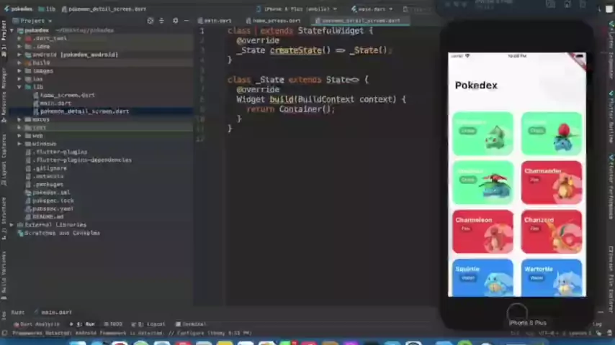Click the createState method name in the editor
Image resolution: width=615 pixels, height=345 pixels.
[x=295, y=50]
